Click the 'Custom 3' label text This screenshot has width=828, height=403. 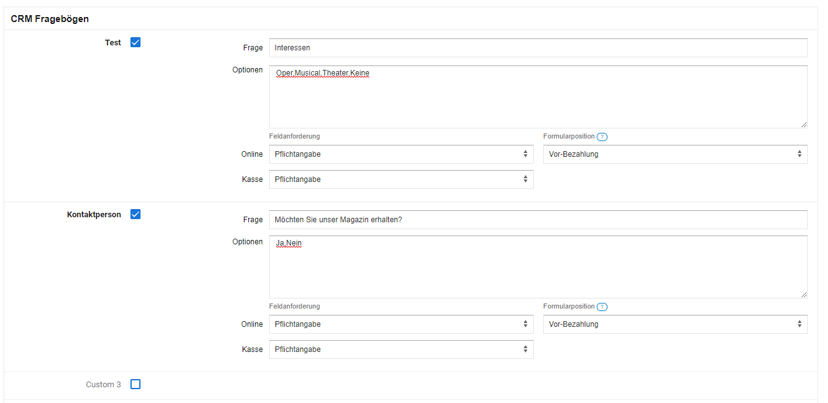pyautogui.click(x=103, y=385)
